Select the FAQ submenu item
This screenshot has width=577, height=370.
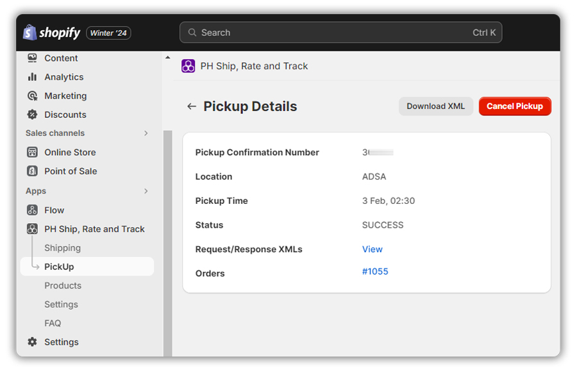53,323
